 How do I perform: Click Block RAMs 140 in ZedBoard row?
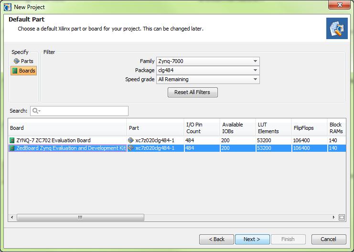(333, 148)
